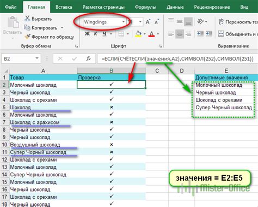Viewport: 258px width, 207px height.
Task: Open the Wingdings font name dropdown
Action: 124,22
